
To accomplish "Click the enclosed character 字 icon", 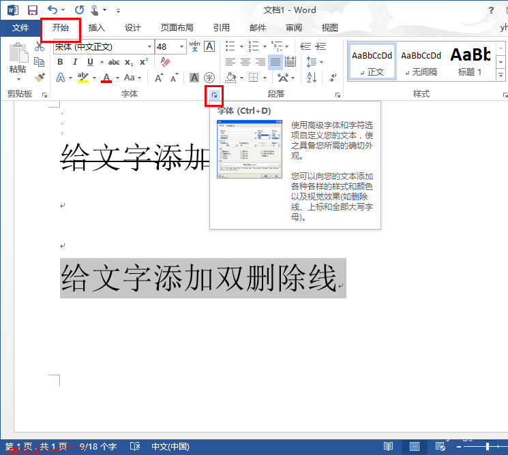I will (209, 78).
